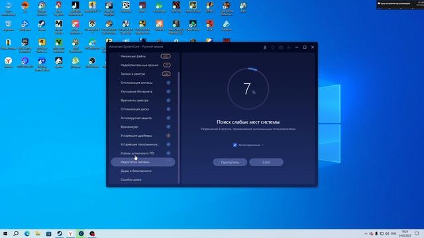Screen dimensions: 424x238
Task: Untick the Автоисправление checkbox
Action: tap(235, 145)
